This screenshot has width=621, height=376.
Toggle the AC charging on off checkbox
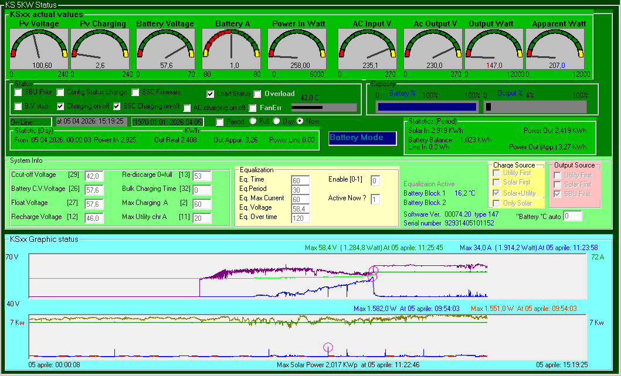187,108
